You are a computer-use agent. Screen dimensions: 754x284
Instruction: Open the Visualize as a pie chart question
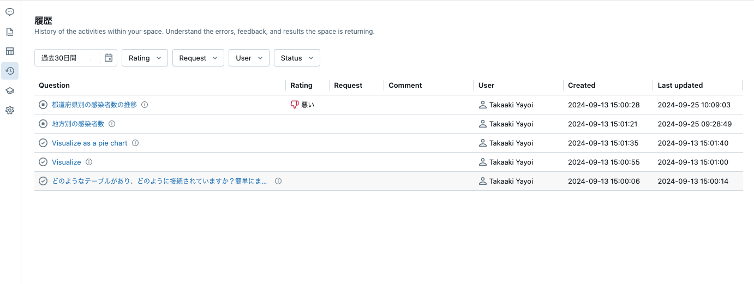pos(89,143)
